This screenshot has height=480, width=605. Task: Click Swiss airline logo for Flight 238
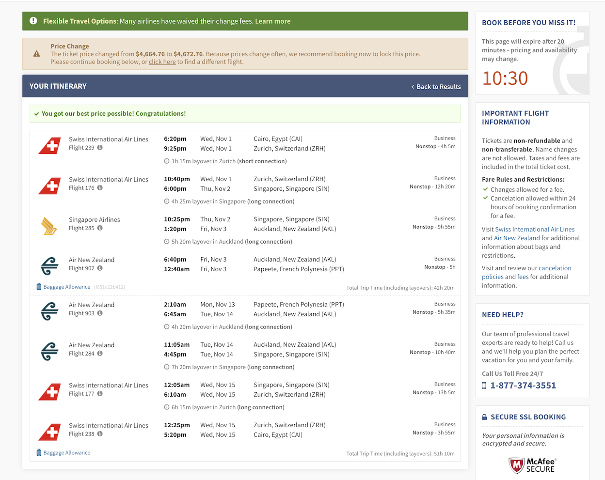(49, 432)
